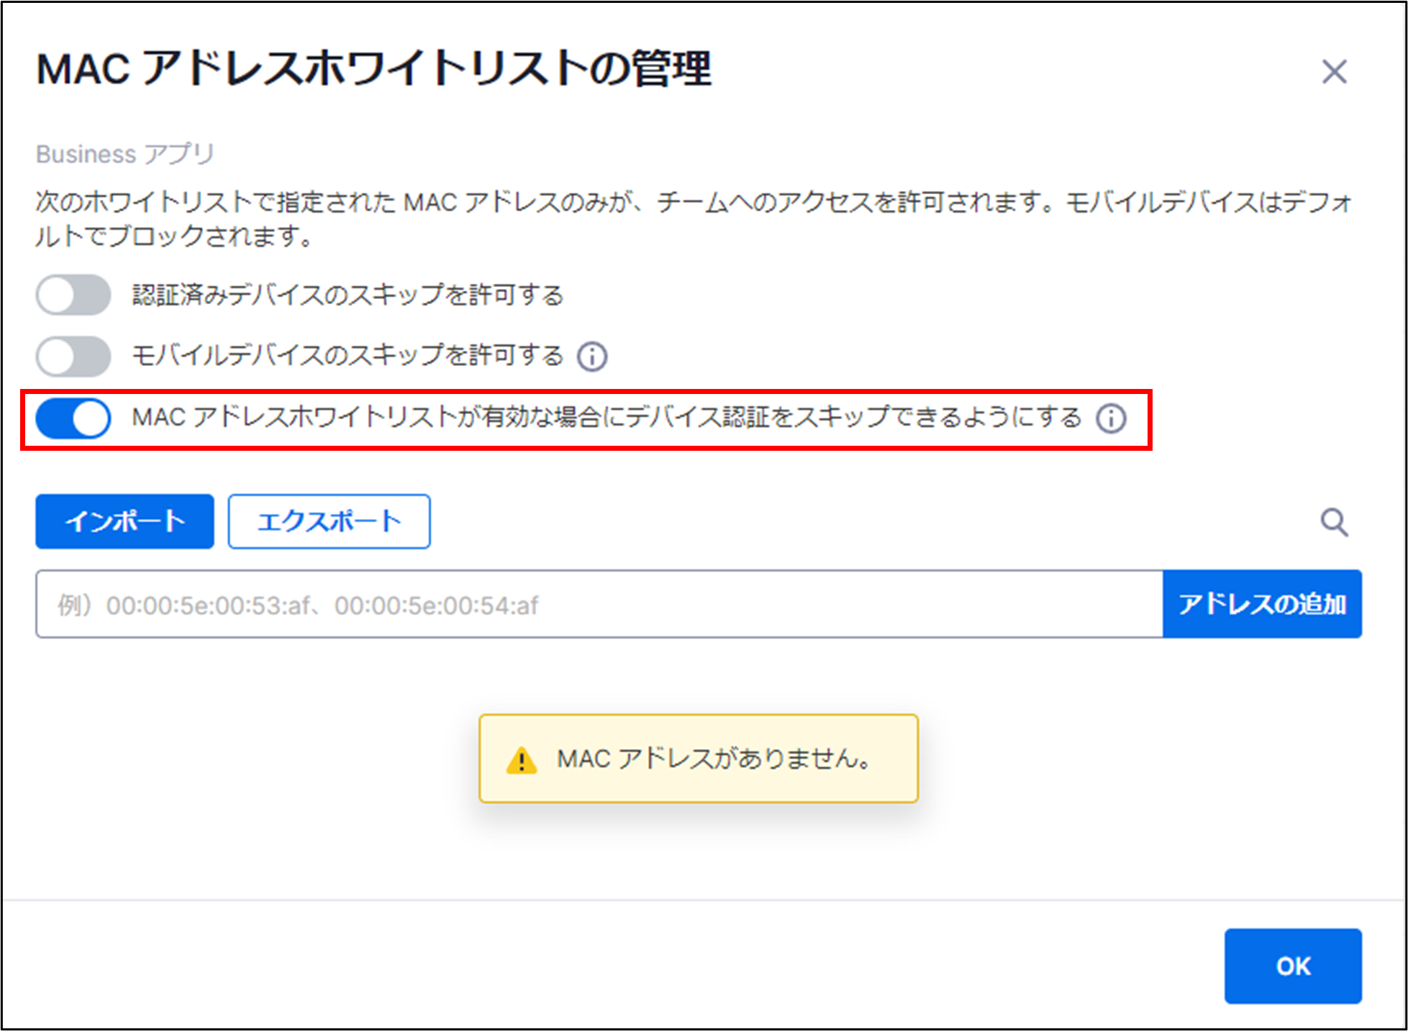Enable モバイルデバイスのスキップを許可する switch
Screen dimensions: 1408x1031
[73, 356]
